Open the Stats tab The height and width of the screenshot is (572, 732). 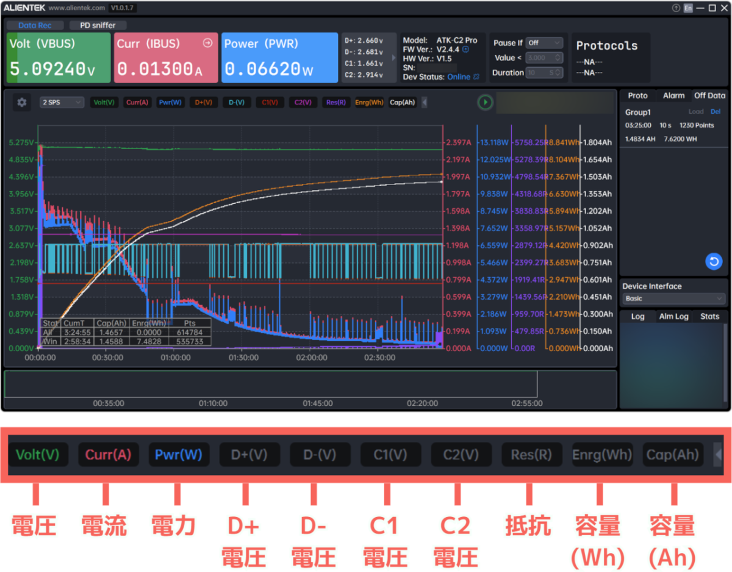pos(709,316)
